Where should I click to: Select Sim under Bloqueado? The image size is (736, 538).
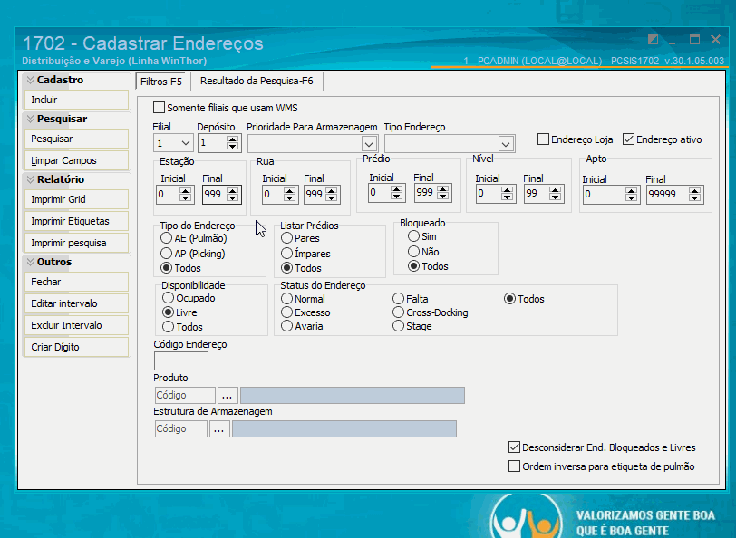[x=413, y=236]
